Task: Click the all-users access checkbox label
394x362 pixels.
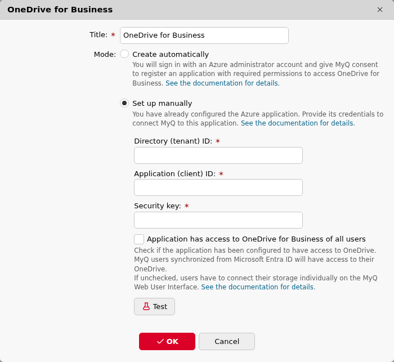Action: point(256,239)
